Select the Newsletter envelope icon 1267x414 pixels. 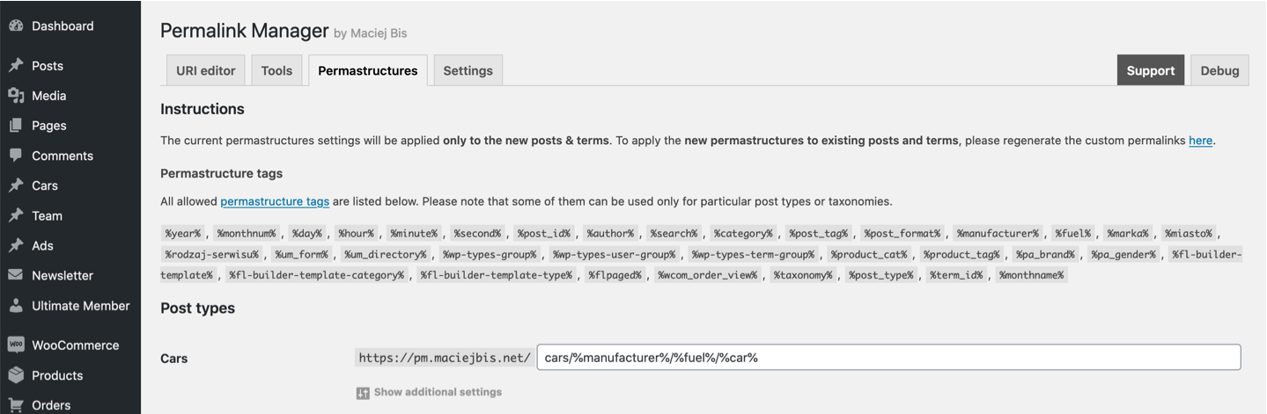[x=16, y=275]
